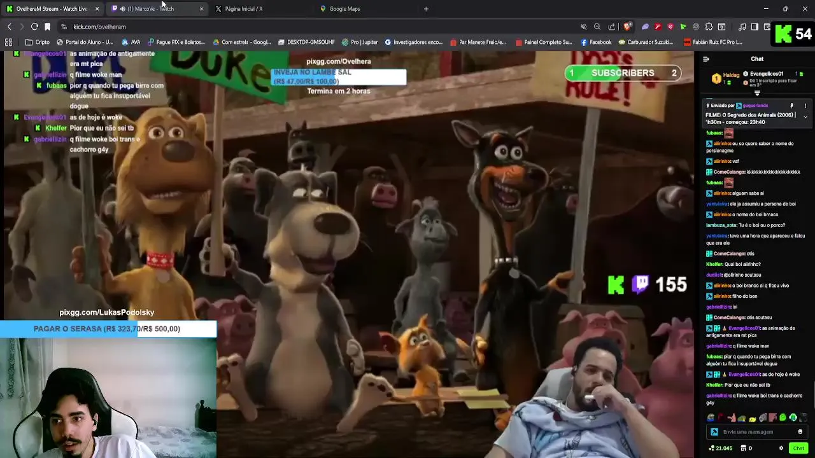Open the Facebook bookmark

pyautogui.click(x=596, y=42)
